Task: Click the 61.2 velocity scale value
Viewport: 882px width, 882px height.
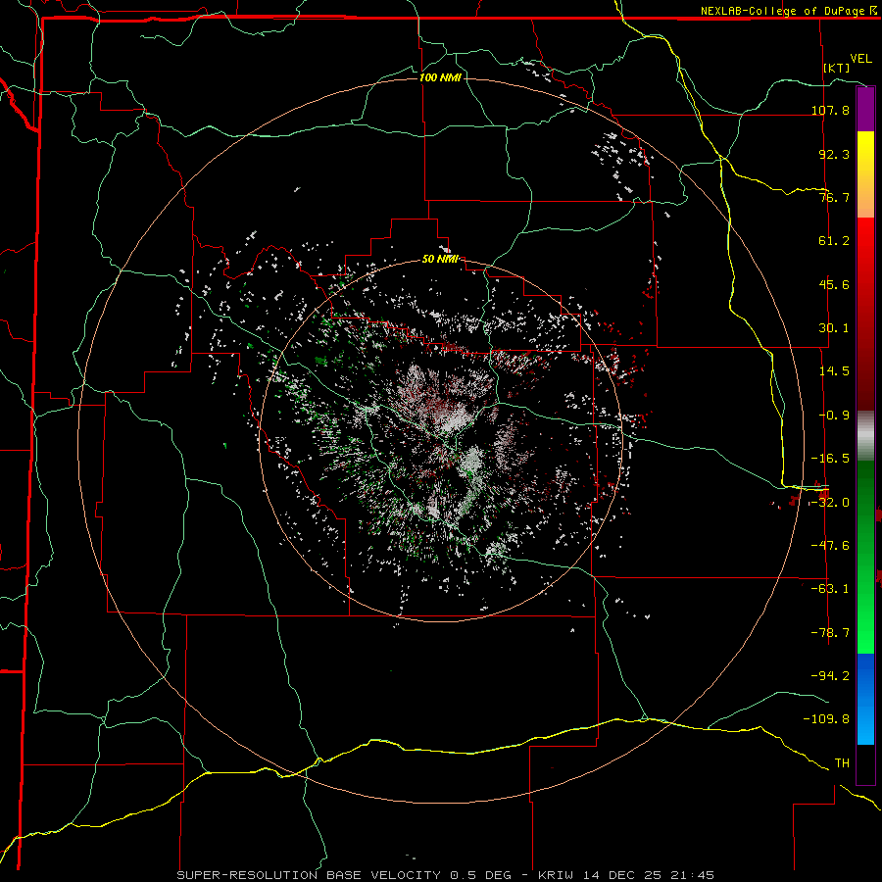Action: [834, 241]
